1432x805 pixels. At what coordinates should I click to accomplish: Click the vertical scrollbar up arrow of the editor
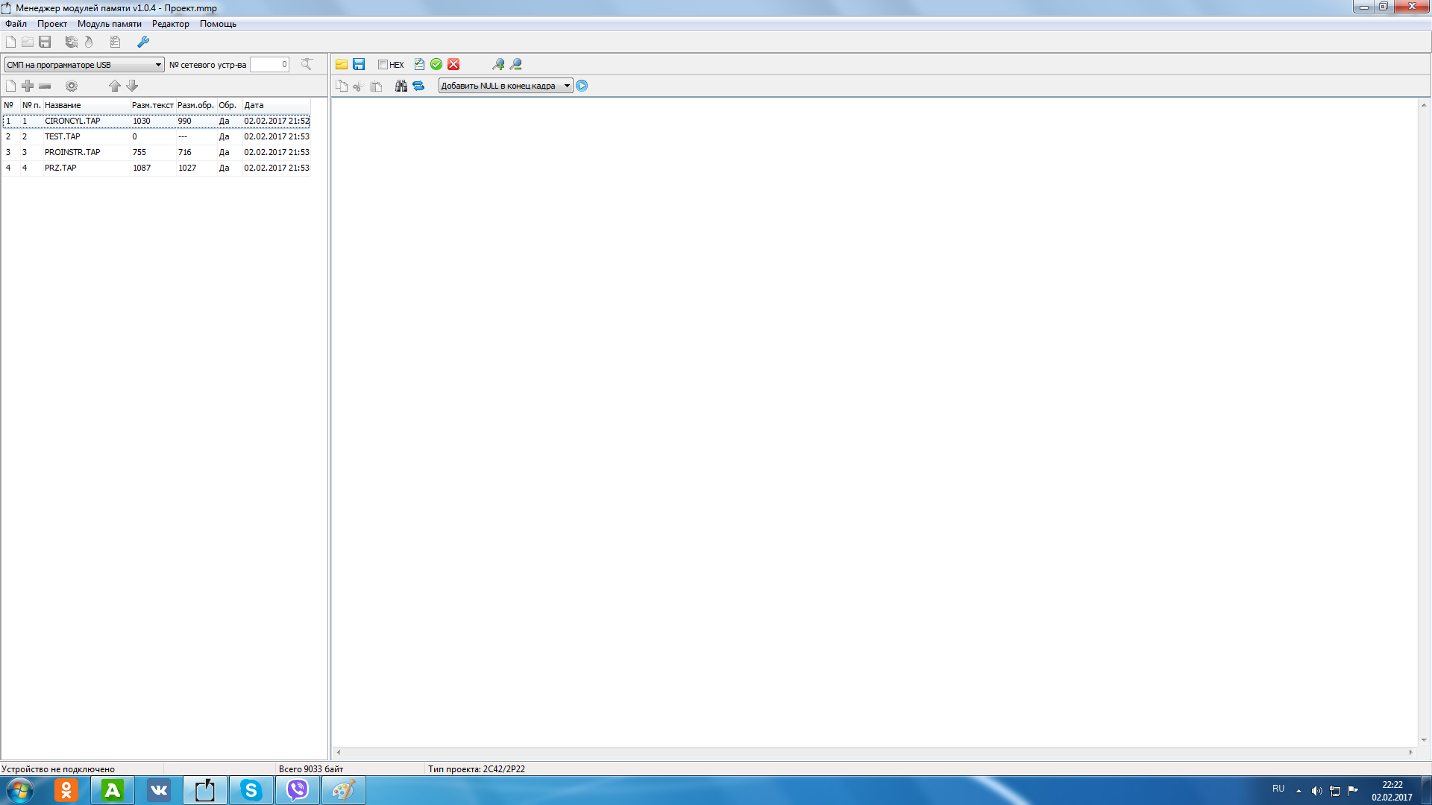tap(1424, 105)
